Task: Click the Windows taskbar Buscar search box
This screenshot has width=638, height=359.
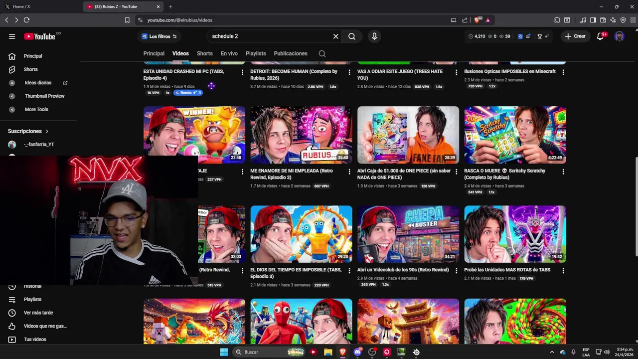Action: point(269,352)
